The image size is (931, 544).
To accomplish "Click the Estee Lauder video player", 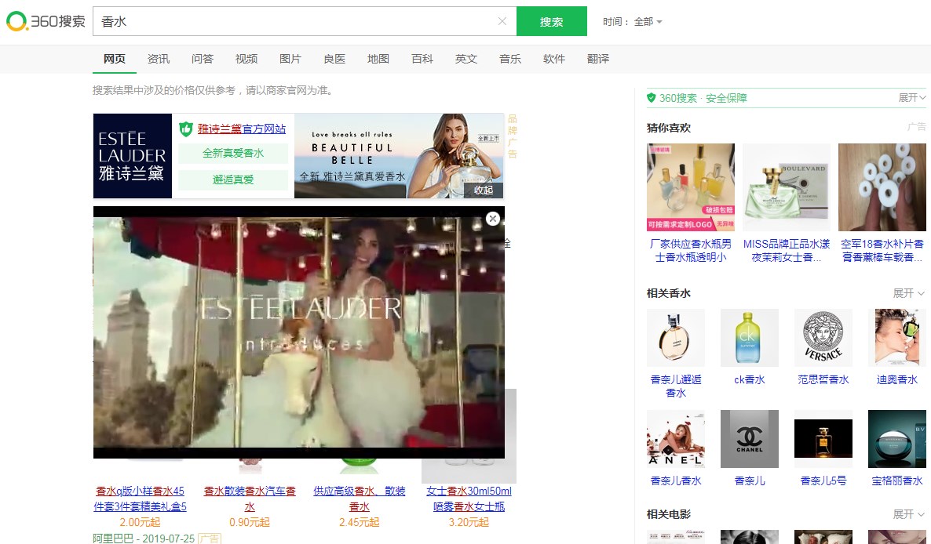I will 298,332.
